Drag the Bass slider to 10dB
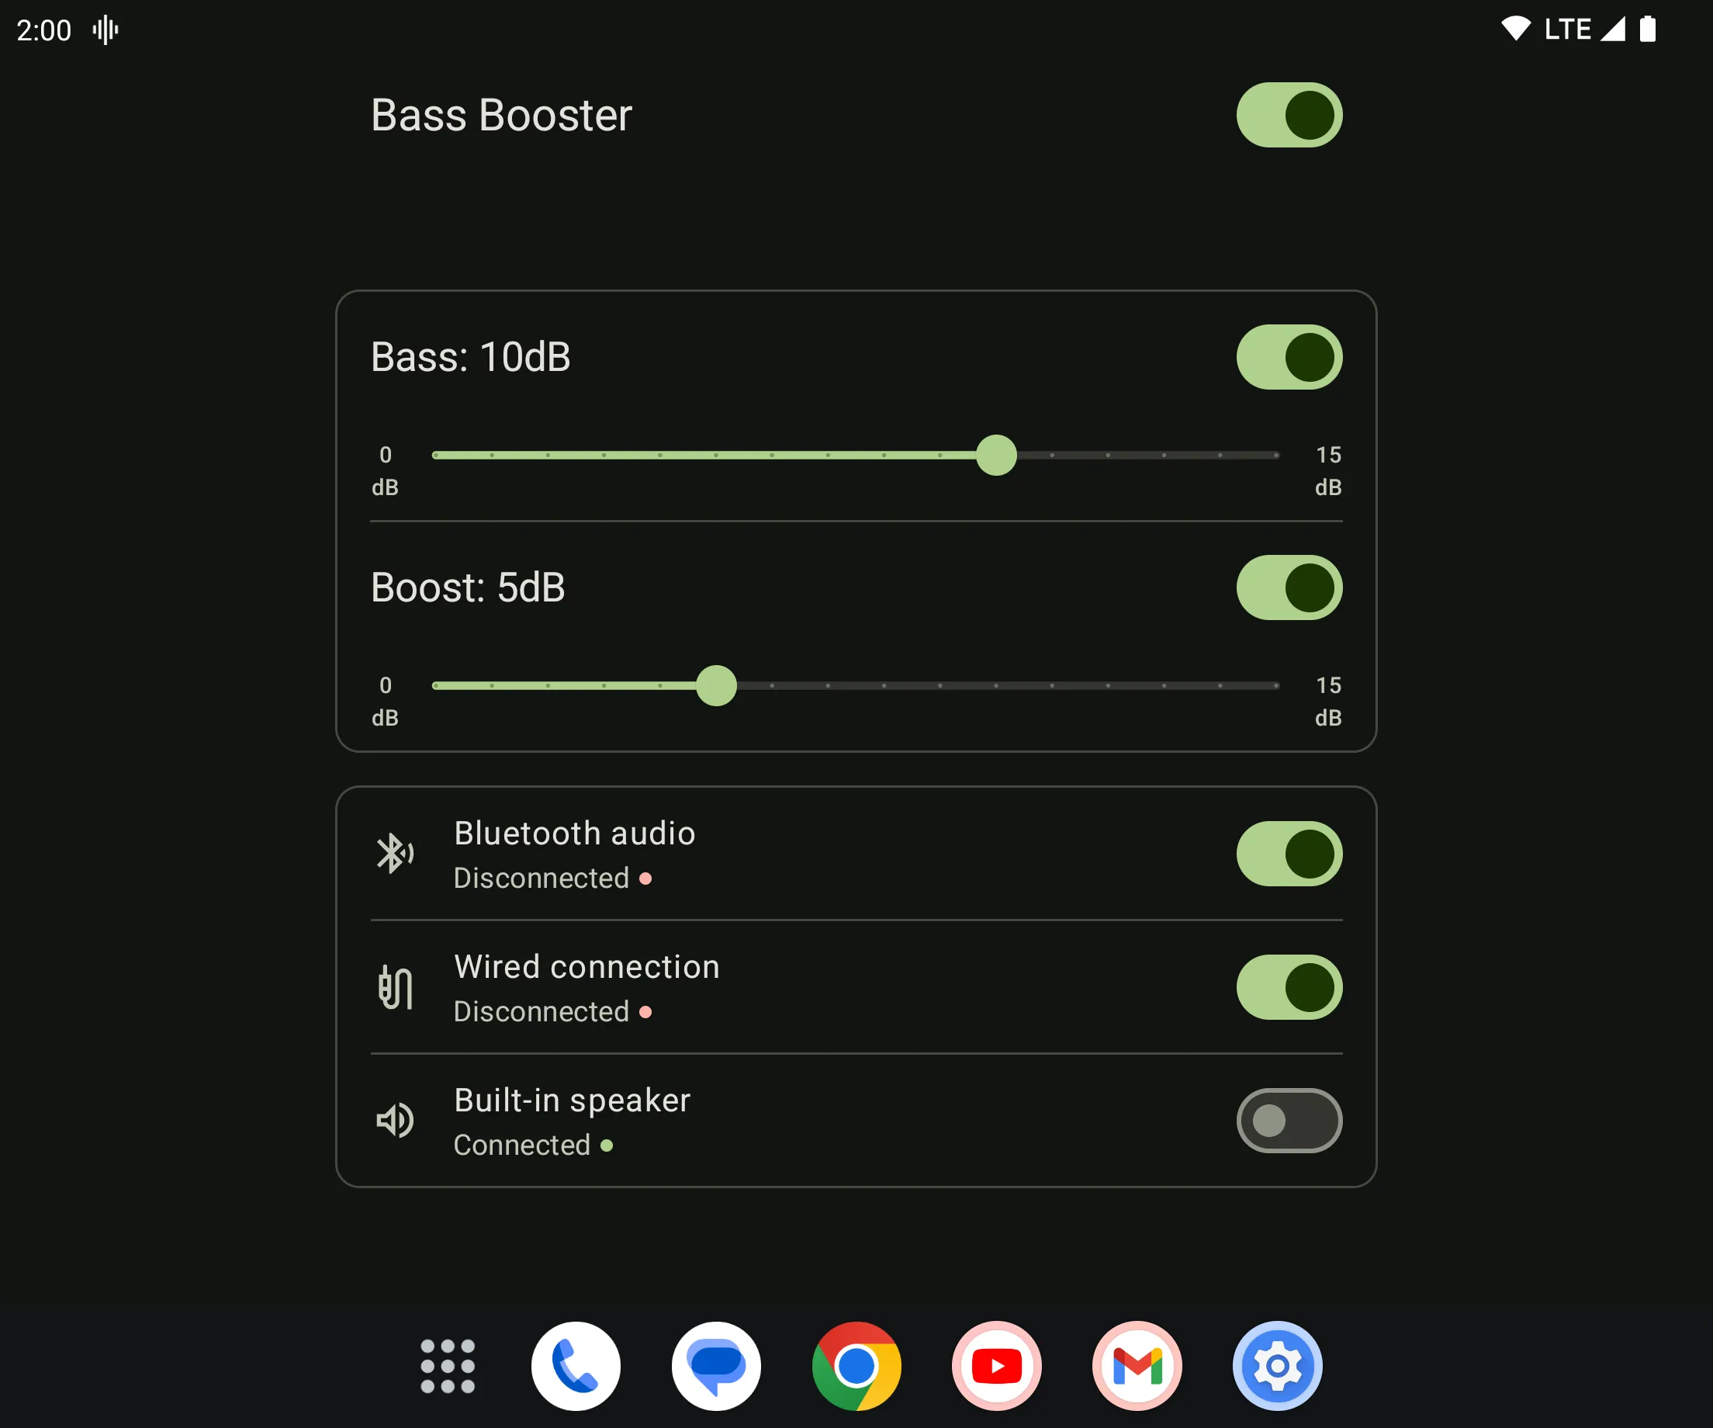Viewport: 1713px width, 1428px height. point(998,454)
